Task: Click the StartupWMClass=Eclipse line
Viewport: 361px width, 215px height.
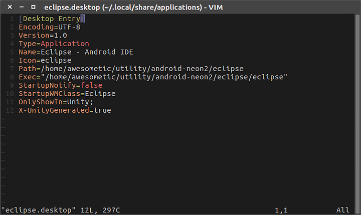Action: click(67, 94)
